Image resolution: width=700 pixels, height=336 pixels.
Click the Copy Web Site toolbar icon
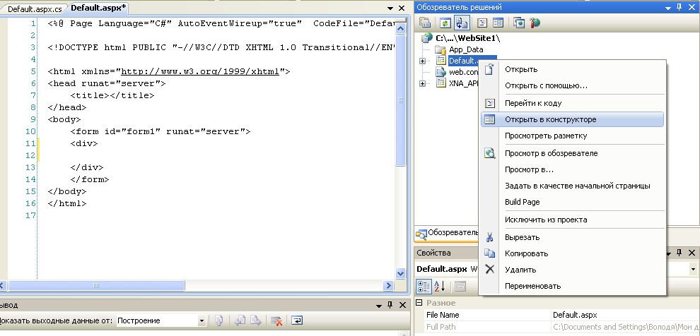tap(520, 23)
